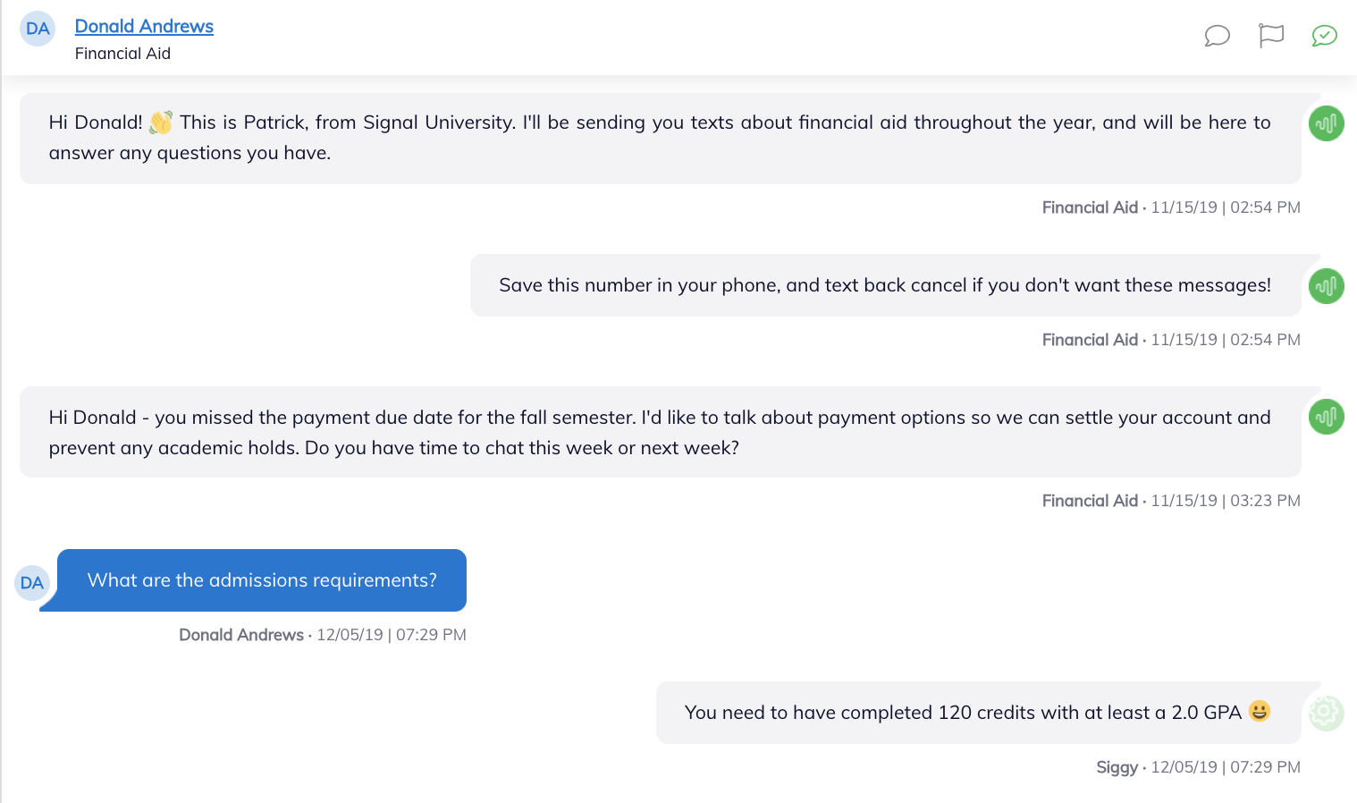Click Donald Andrews' 12/05/19 timestamp
The width and height of the screenshot is (1357, 803).
tap(322, 634)
